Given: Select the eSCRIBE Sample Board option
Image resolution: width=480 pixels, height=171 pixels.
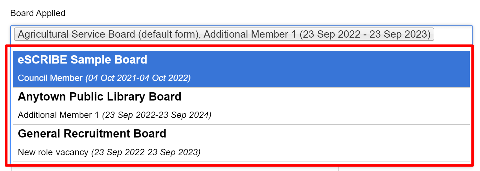Looking at the screenshot, I should point(241,69).
